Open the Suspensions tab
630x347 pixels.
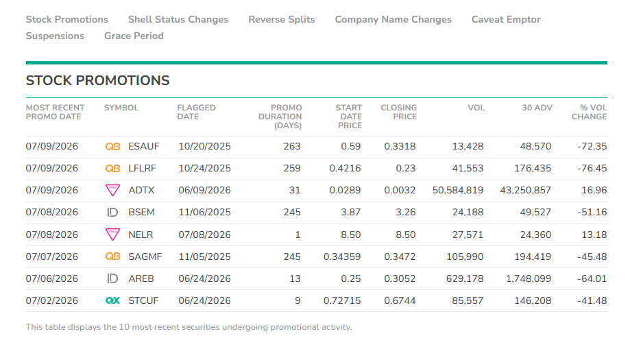tap(55, 36)
